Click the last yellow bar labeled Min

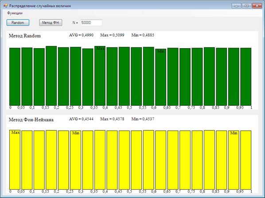coord(234,160)
